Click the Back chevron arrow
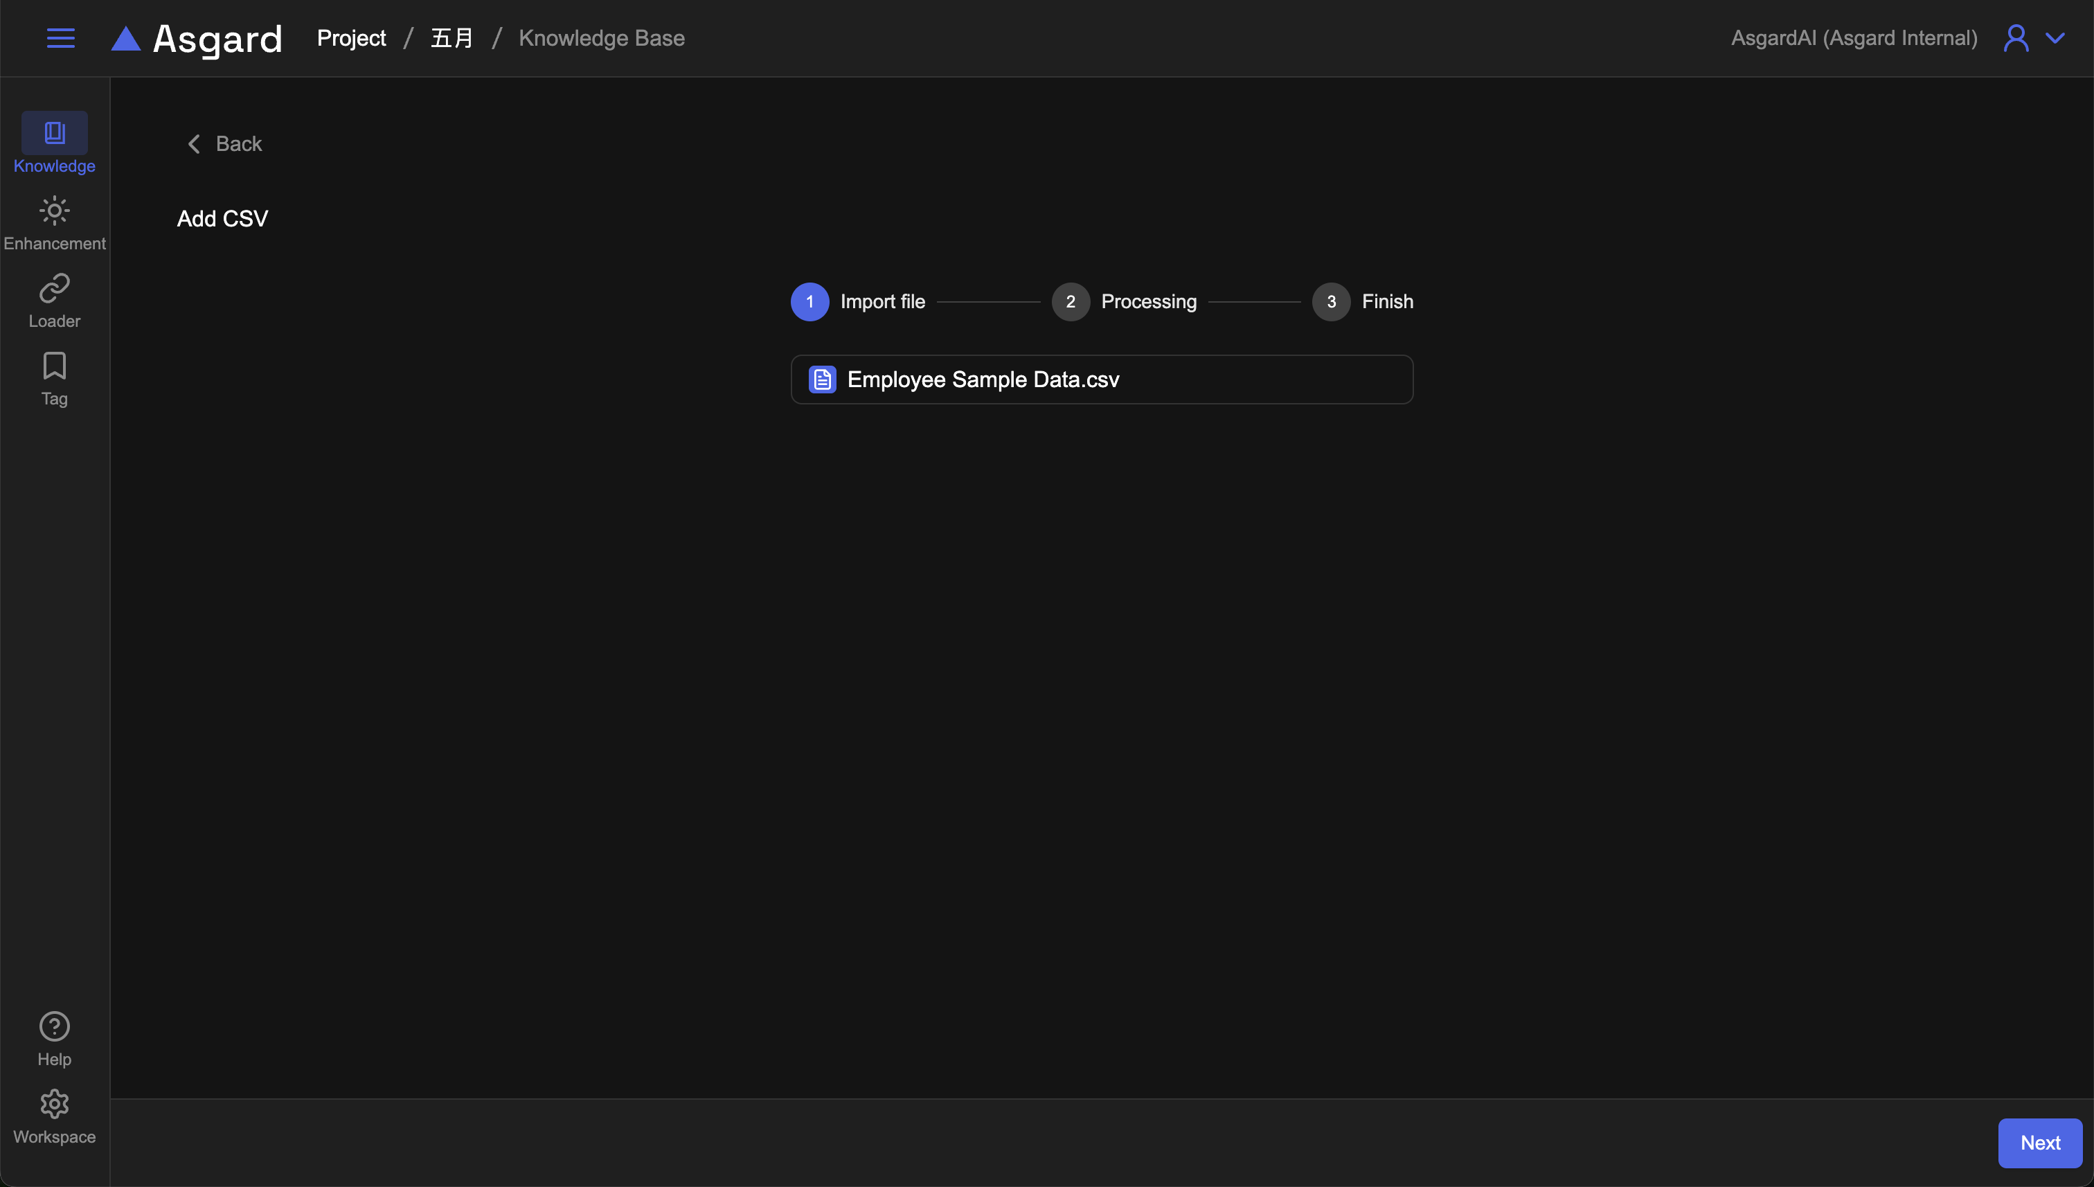Viewport: 2094px width, 1187px height. tap(194, 144)
